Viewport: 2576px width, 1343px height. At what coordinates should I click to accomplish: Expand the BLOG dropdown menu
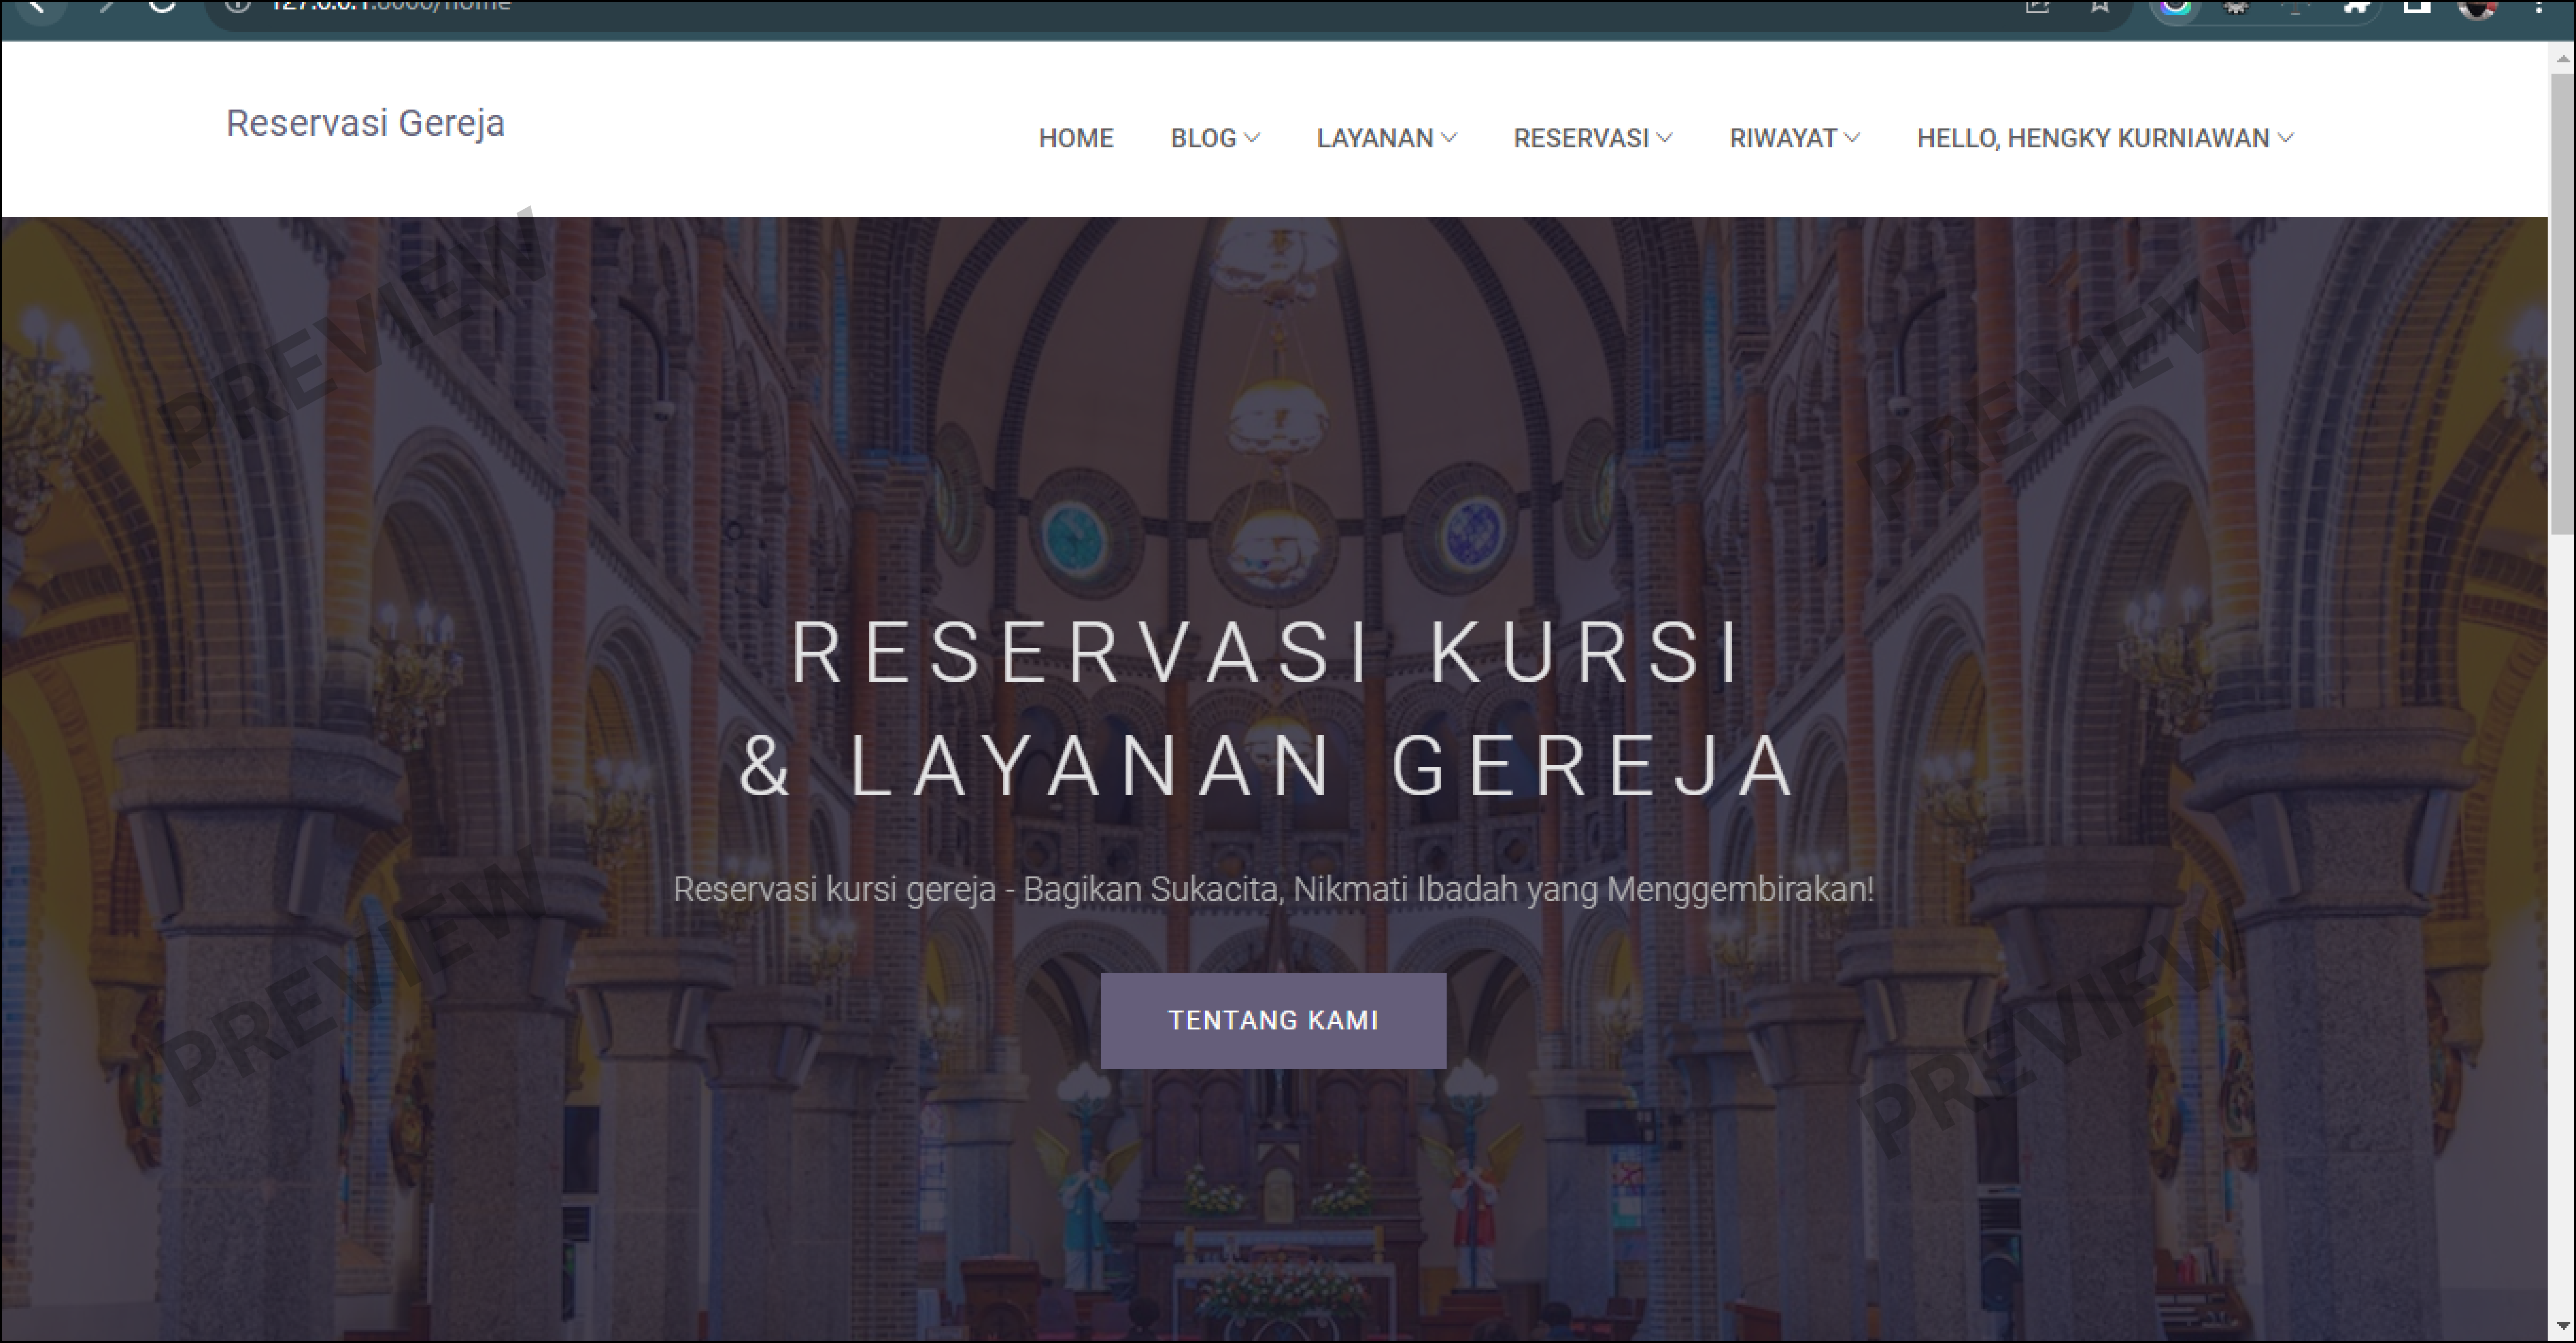point(1214,138)
